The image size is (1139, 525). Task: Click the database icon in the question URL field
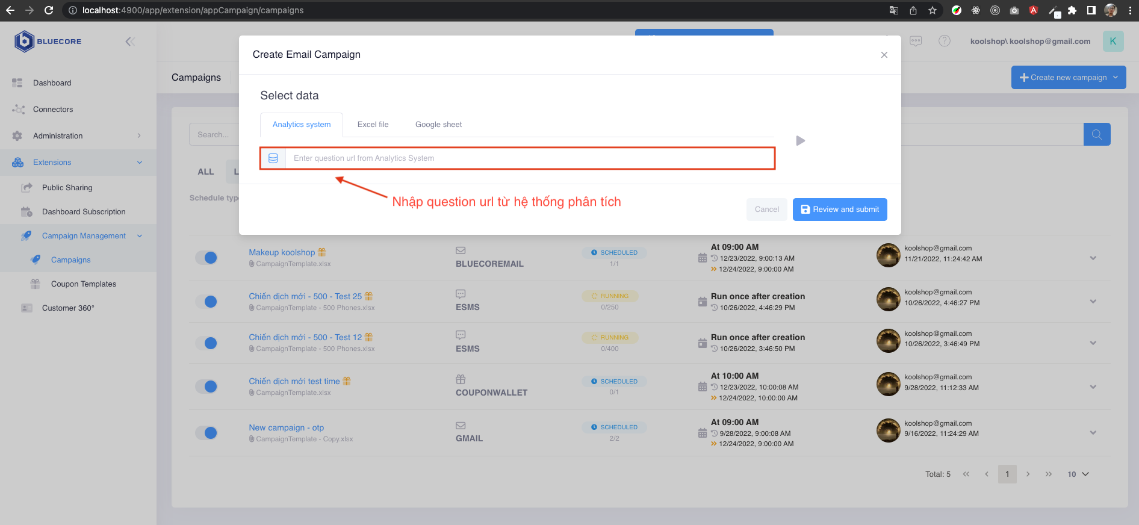pos(273,158)
